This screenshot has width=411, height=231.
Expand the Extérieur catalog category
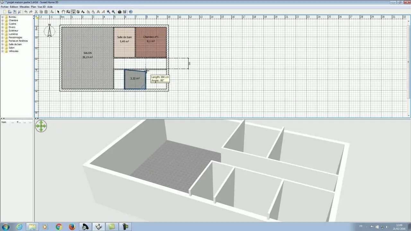coord(2,31)
